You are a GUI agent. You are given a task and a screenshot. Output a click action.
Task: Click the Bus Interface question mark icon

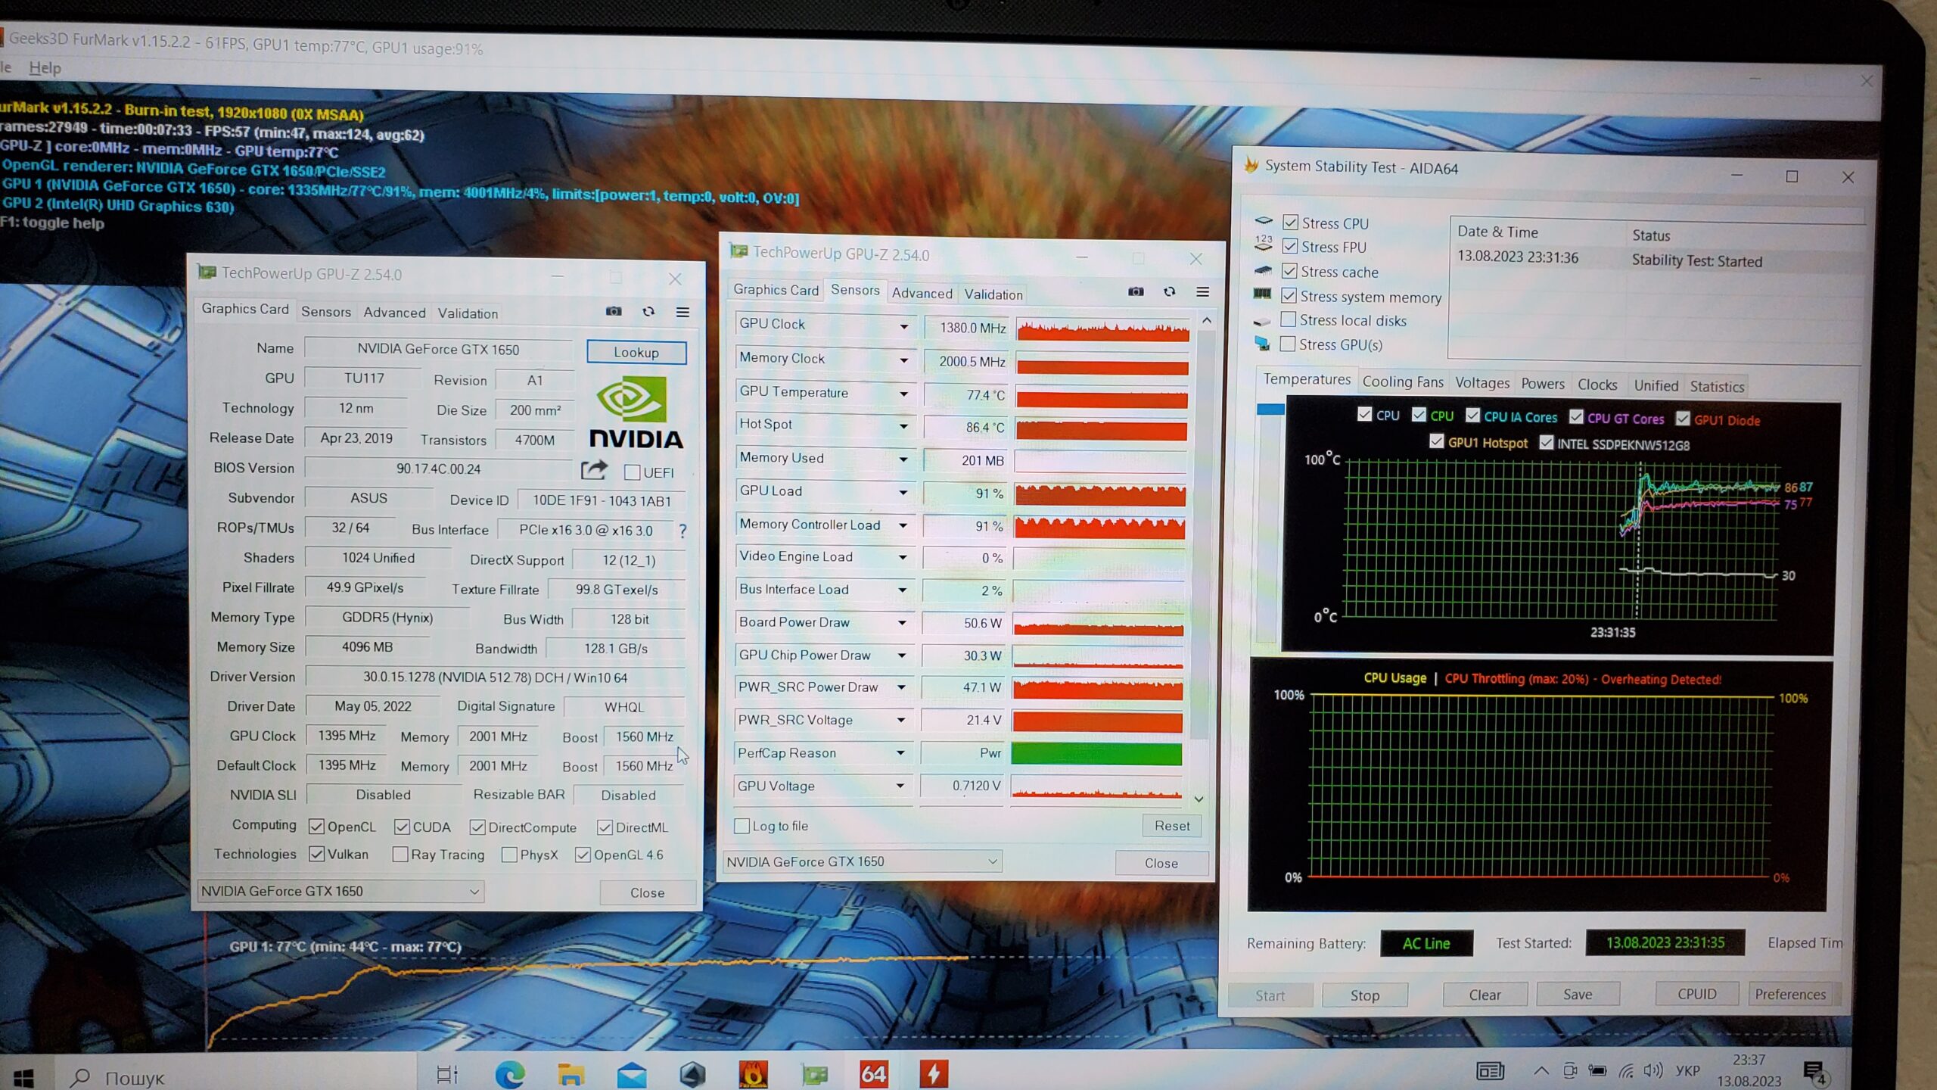pyautogui.click(x=682, y=531)
